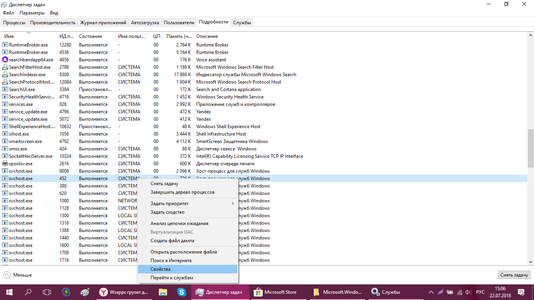The width and height of the screenshot is (534, 300).
Task: Switch to the Пользователи tab
Action: coord(179,23)
